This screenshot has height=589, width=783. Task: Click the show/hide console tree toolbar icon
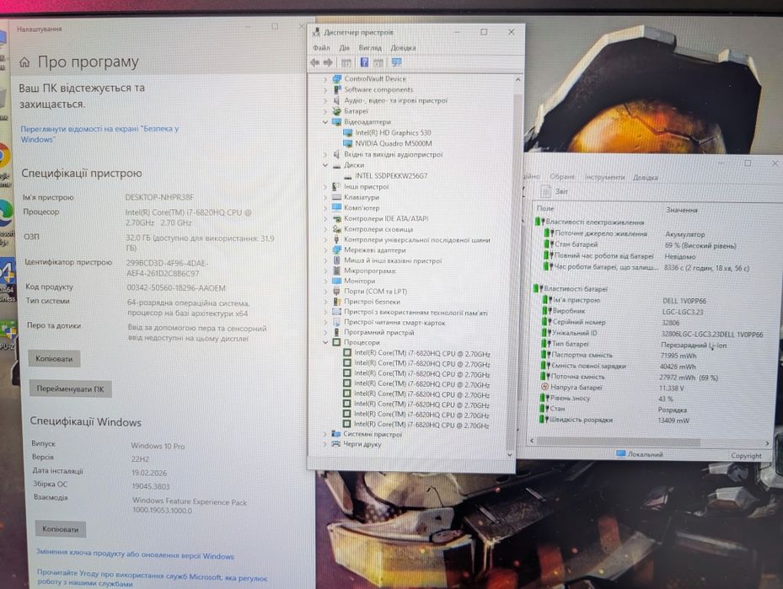(x=346, y=62)
